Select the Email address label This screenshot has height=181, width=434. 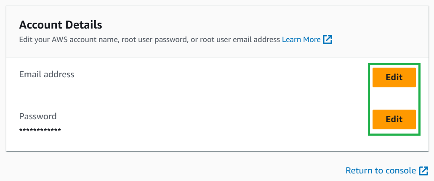click(x=47, y=74)
